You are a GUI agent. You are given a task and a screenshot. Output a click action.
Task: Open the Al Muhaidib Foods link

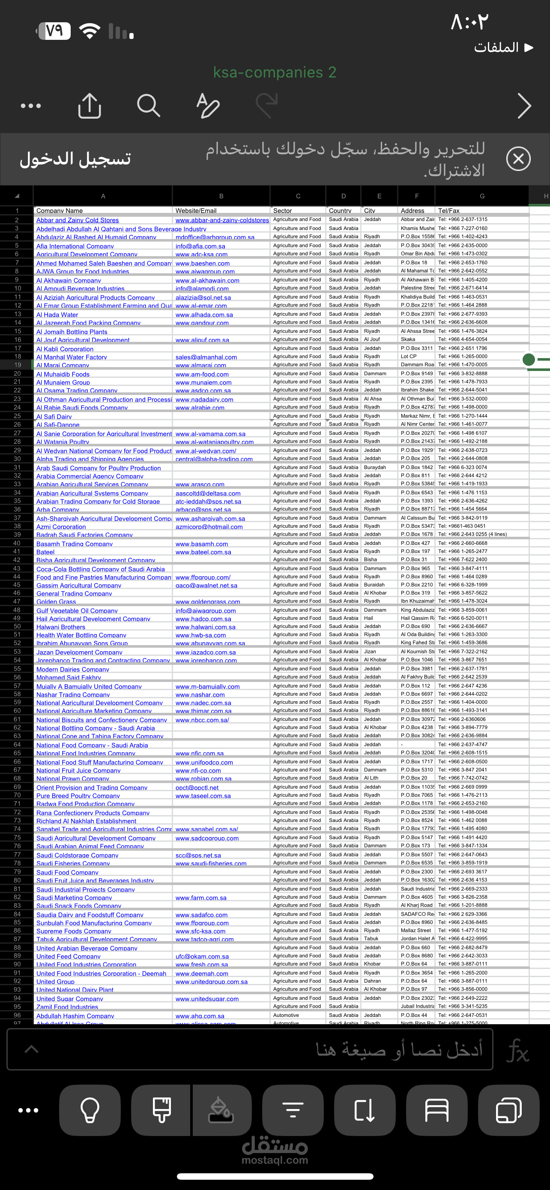point(63,375)
